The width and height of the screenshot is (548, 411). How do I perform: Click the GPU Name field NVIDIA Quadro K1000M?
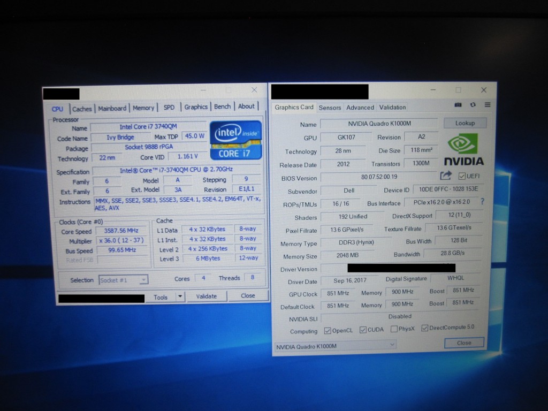[379, 124]
